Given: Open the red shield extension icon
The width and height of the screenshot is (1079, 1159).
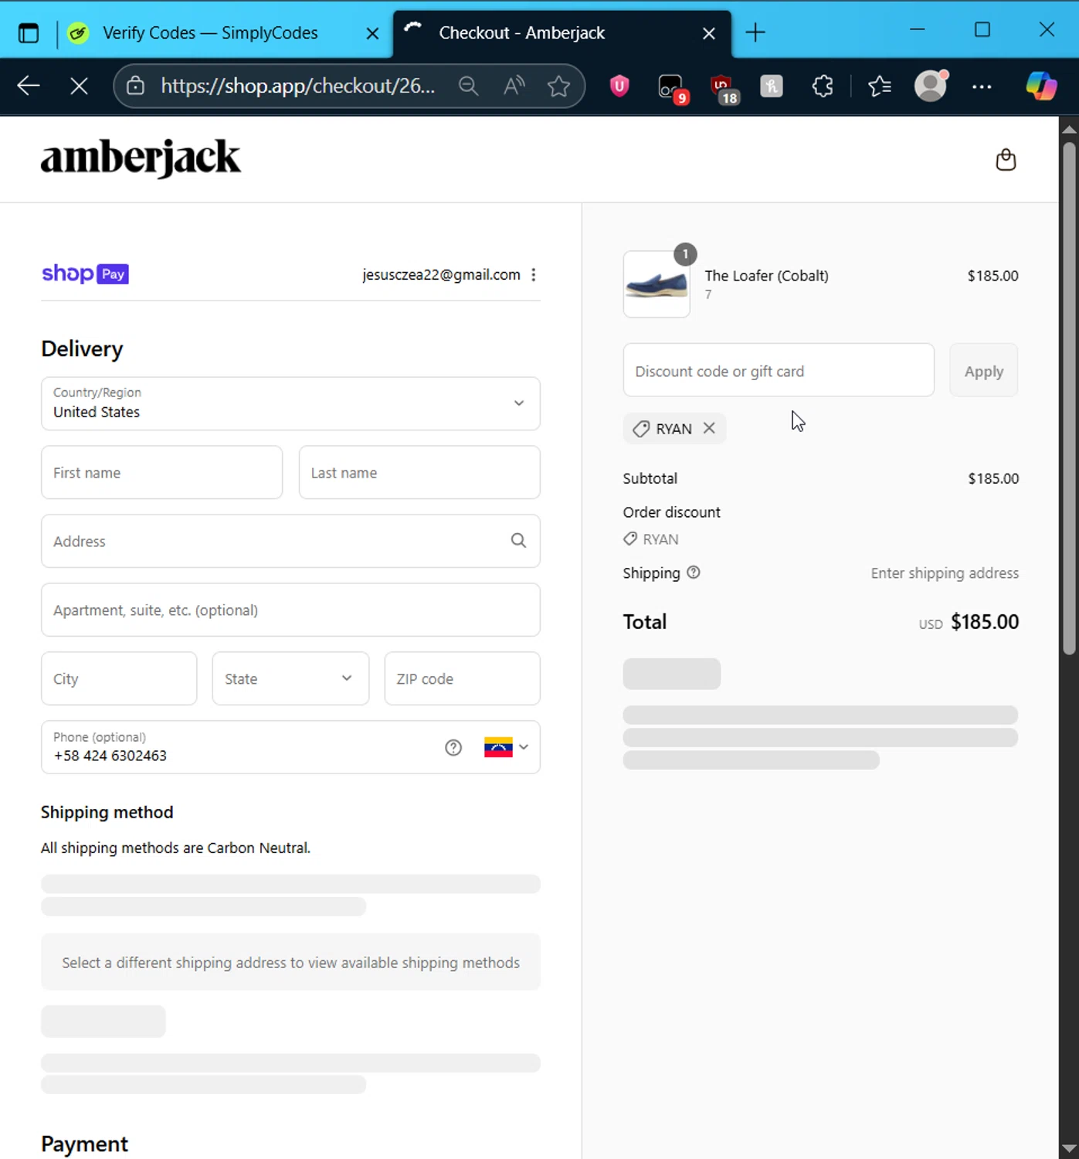Looking at the screenshot, I should (619, 86).
